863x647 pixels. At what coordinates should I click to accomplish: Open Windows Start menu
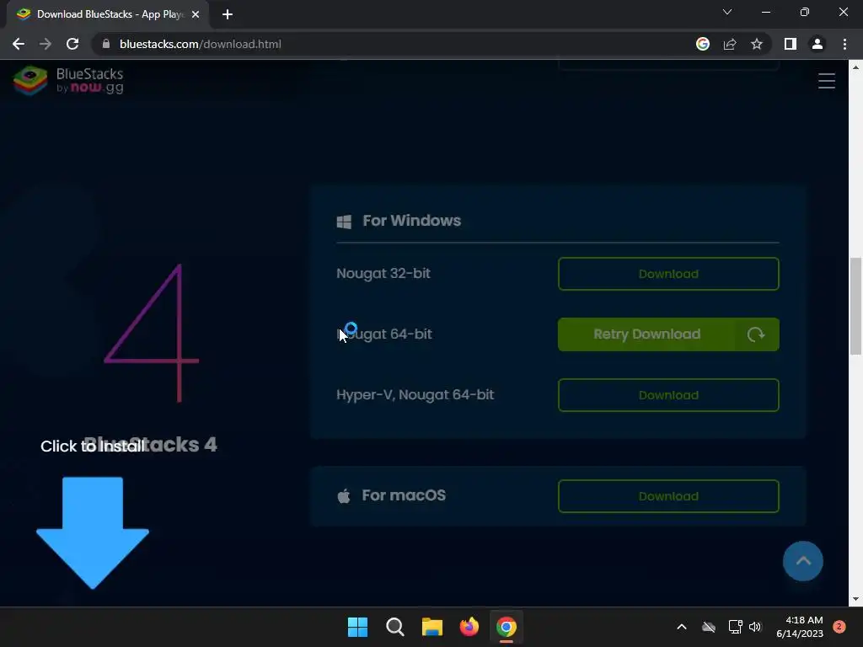click(357, 627)
